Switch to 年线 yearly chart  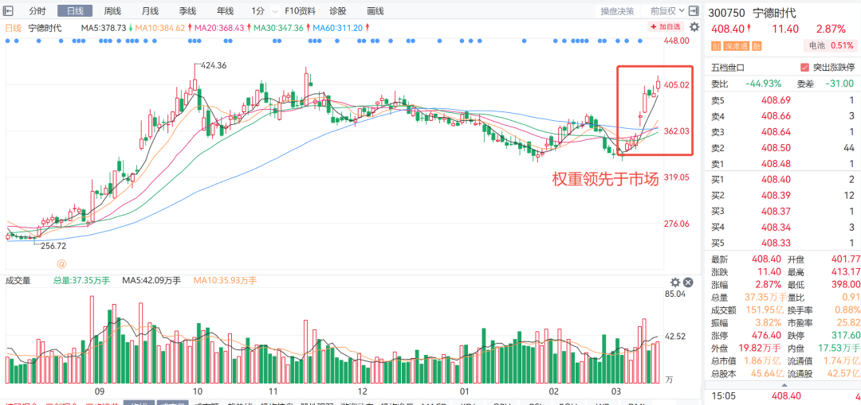click(225, 11)
